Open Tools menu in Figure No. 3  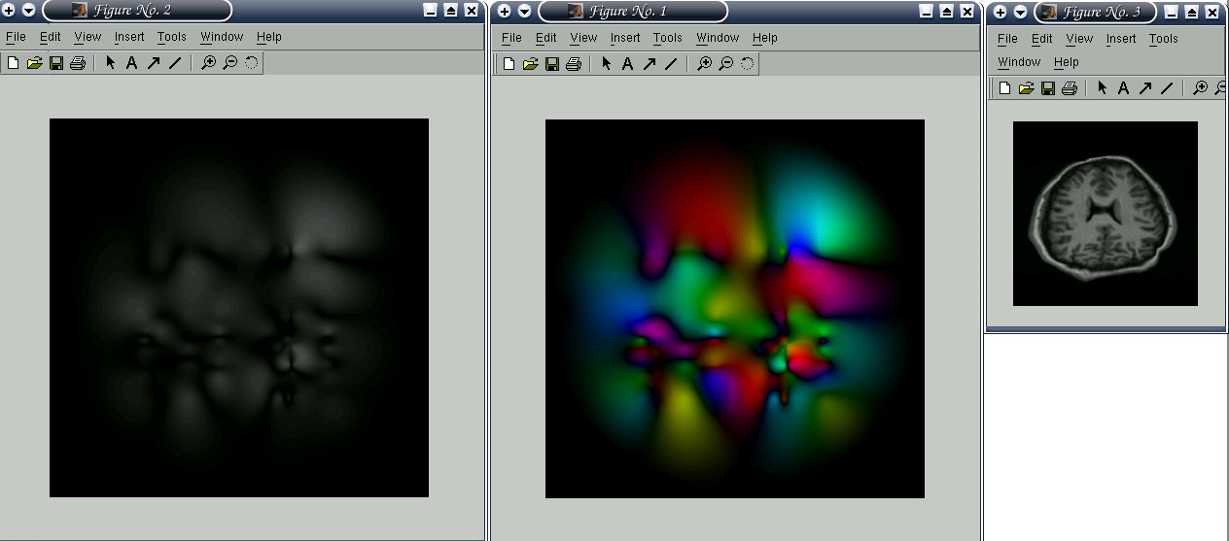[x=1164, y=39]
